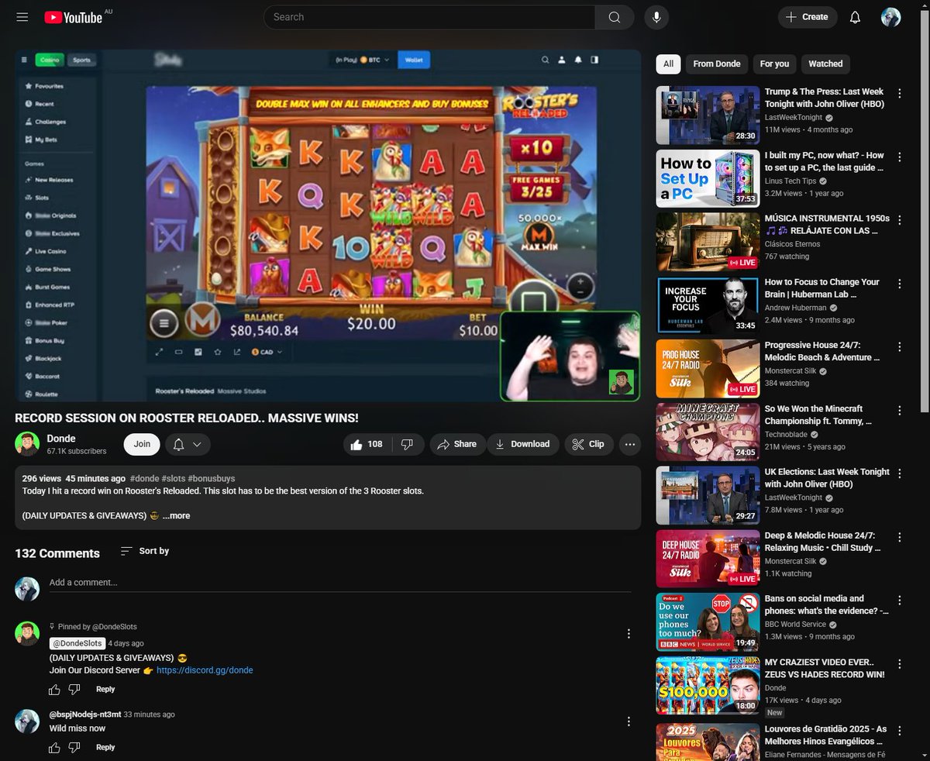Reply to the 'Wild miss now' comment

coord(105,747)
